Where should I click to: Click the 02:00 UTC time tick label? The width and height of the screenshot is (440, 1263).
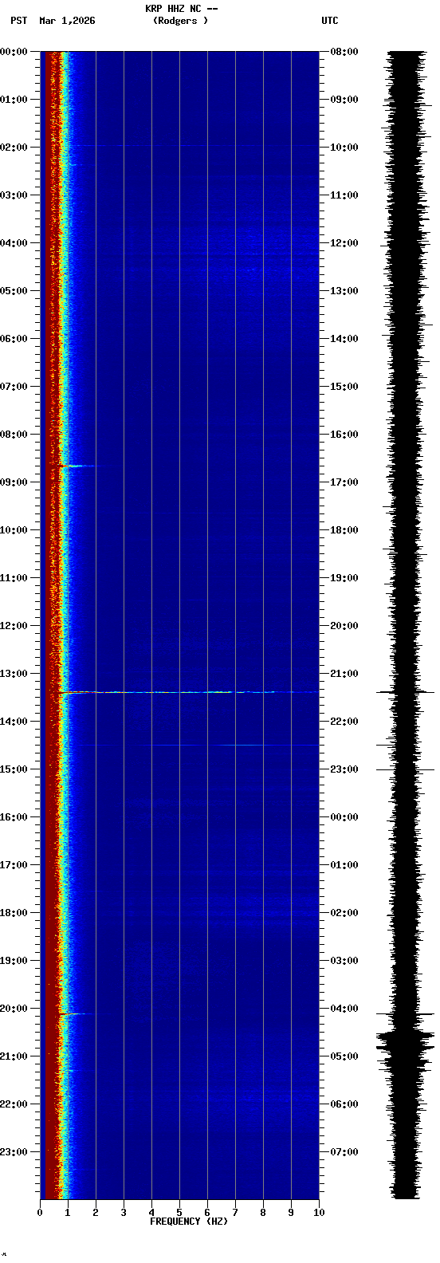(x=344, y=913)
